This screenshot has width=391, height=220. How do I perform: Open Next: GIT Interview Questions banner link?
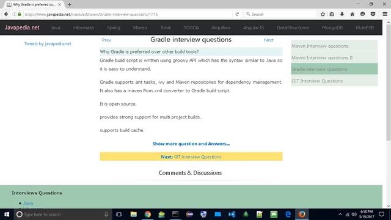[191, 156]
